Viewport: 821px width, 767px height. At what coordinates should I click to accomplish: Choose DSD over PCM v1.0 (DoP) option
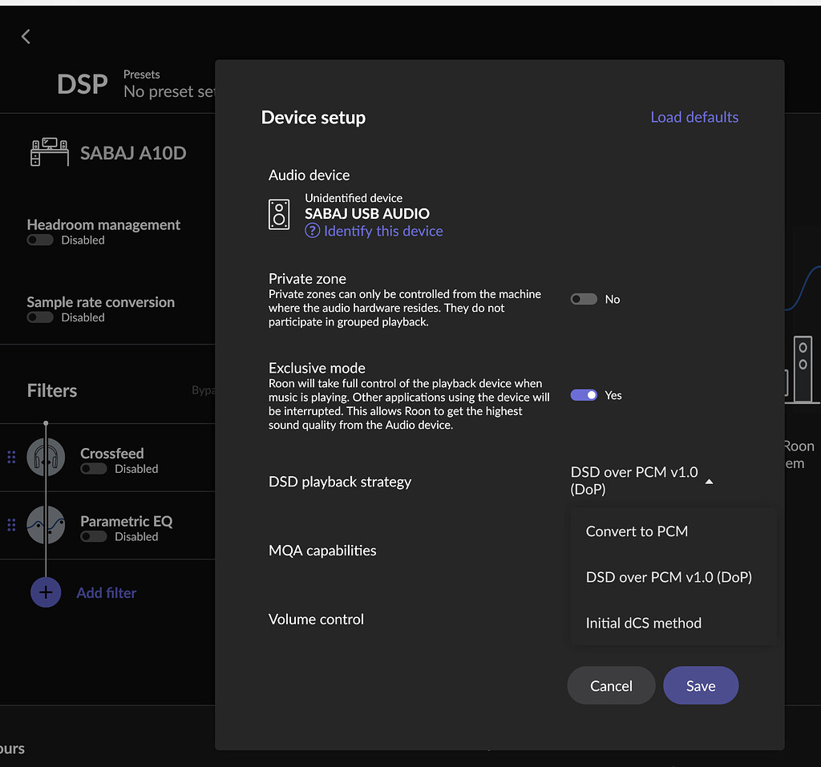click(x=669, y=577)
